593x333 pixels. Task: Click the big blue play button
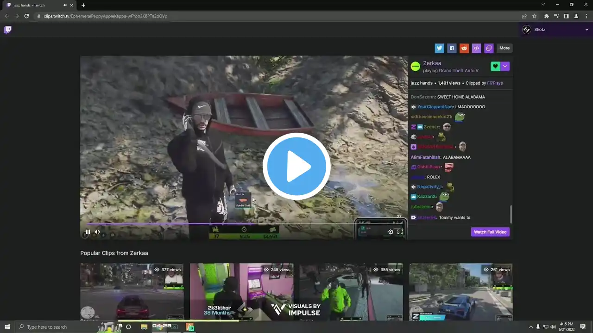point(296,166)
